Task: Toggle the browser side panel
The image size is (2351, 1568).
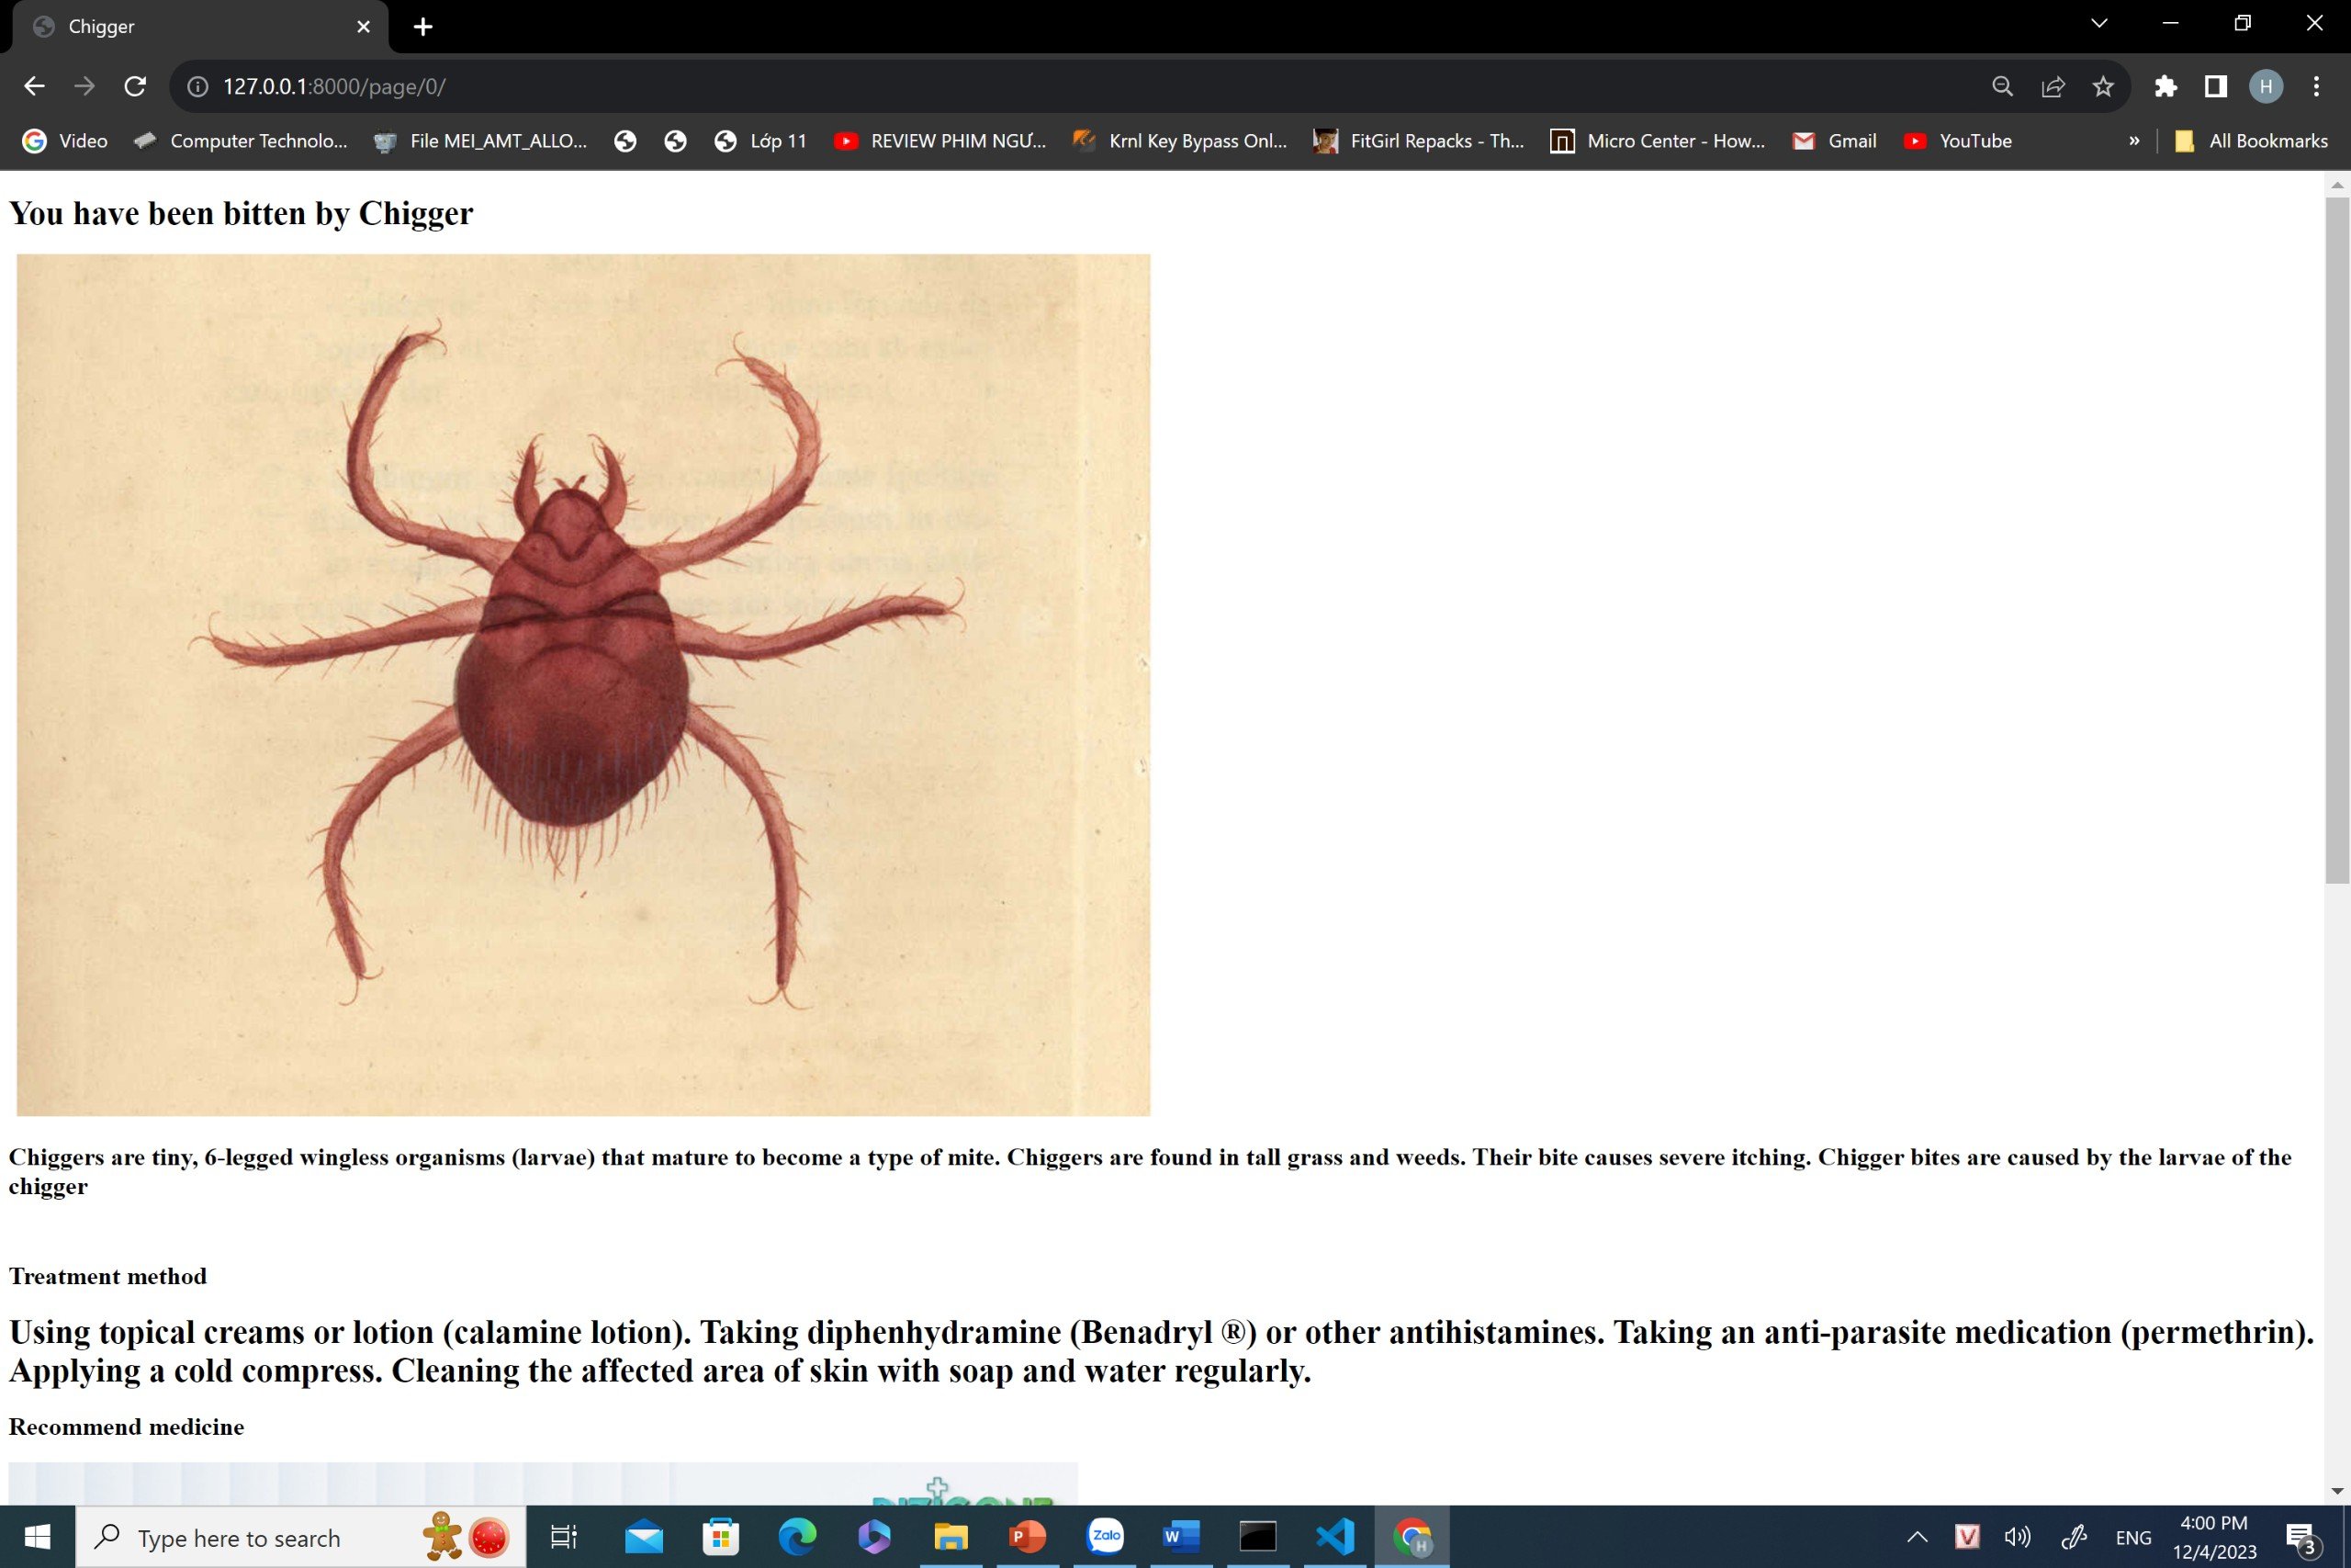Action: point(2215,87)
